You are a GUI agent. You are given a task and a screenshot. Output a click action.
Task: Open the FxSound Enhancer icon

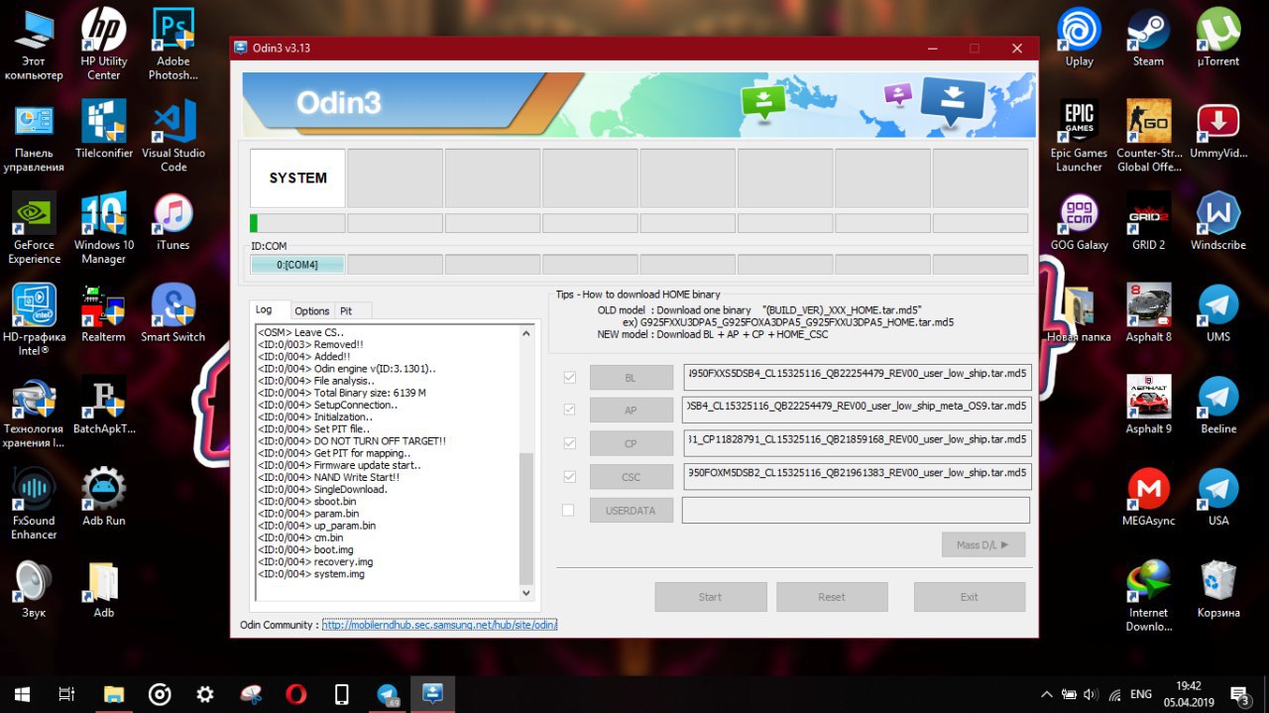[x=34, y=504]
